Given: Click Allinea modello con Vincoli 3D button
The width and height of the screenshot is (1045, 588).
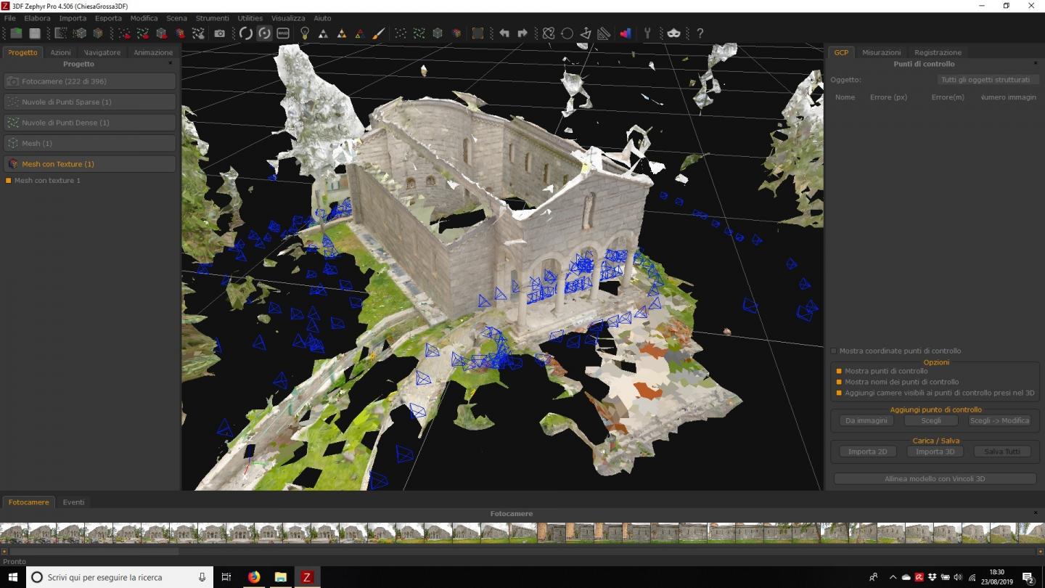Looking at the screenshot, I should 935,479.
